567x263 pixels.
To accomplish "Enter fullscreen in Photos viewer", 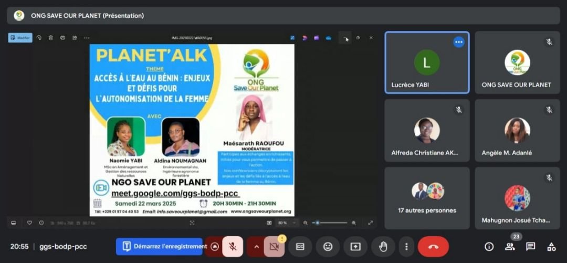I will [x=370, y=223].
